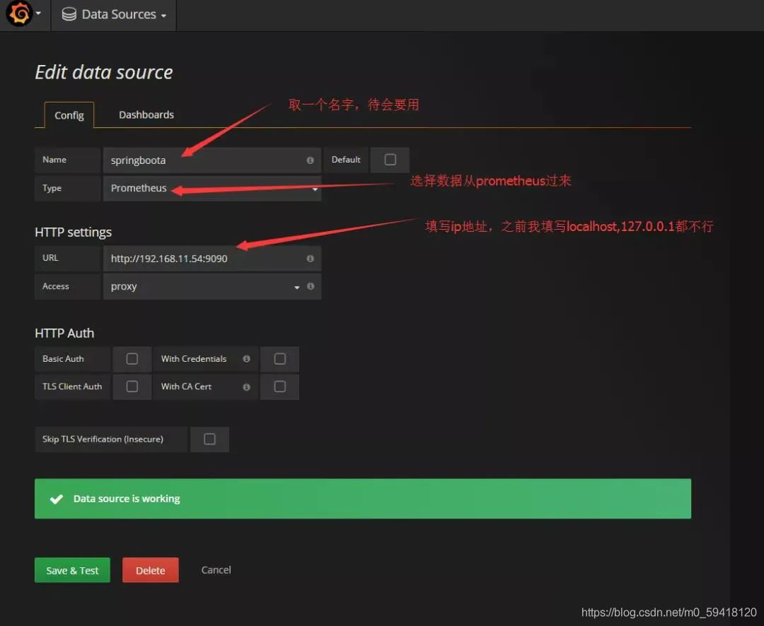Click the 'HTTP settings' section heading

click(73, 232)
